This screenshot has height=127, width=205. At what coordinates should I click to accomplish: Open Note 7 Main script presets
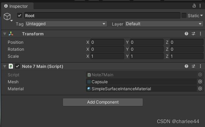tap(193, 66)
